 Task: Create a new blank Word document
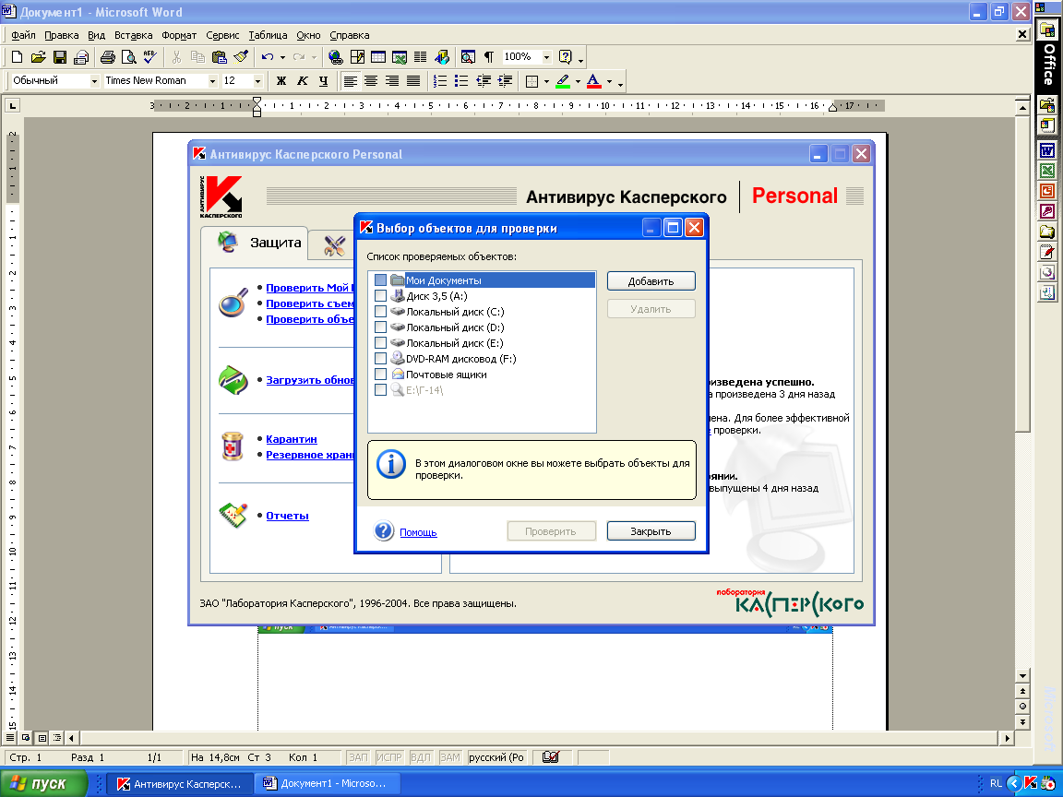(18, 57)
